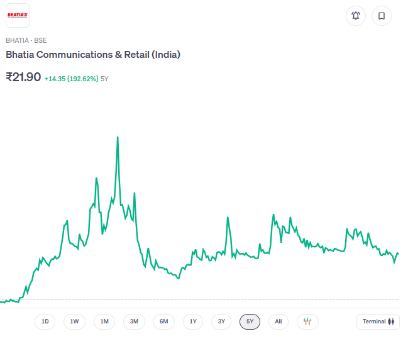Bookmark this stock to watchlist
Viewport: 408px width, 341px height.
click(382, 16)
